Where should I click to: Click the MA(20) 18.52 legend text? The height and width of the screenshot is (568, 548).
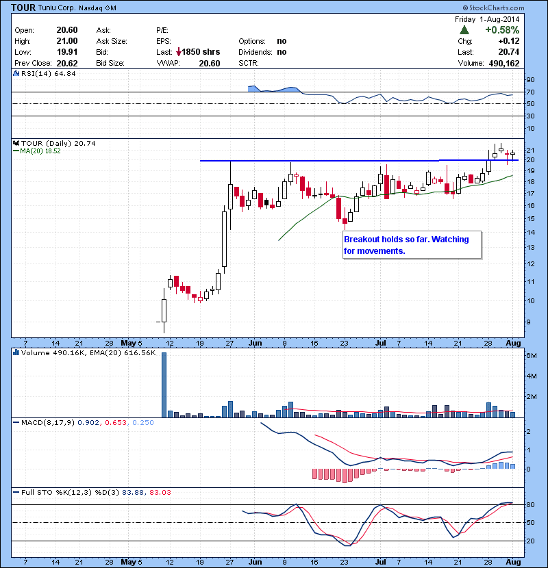[40, 151]
